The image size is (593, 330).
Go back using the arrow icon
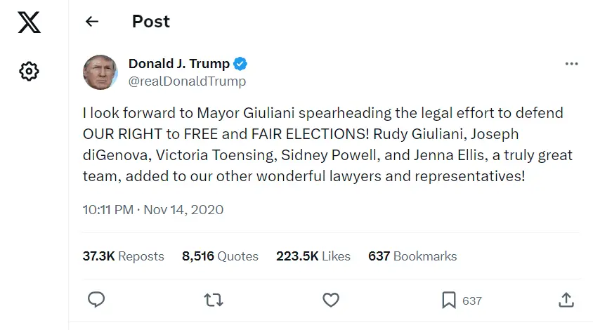tap(92, 22)
